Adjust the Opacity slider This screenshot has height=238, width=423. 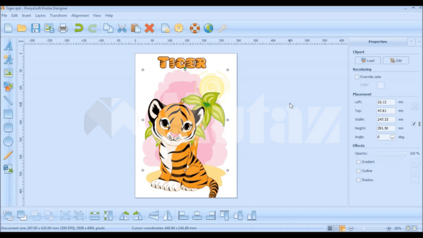[x=392, y=154]
